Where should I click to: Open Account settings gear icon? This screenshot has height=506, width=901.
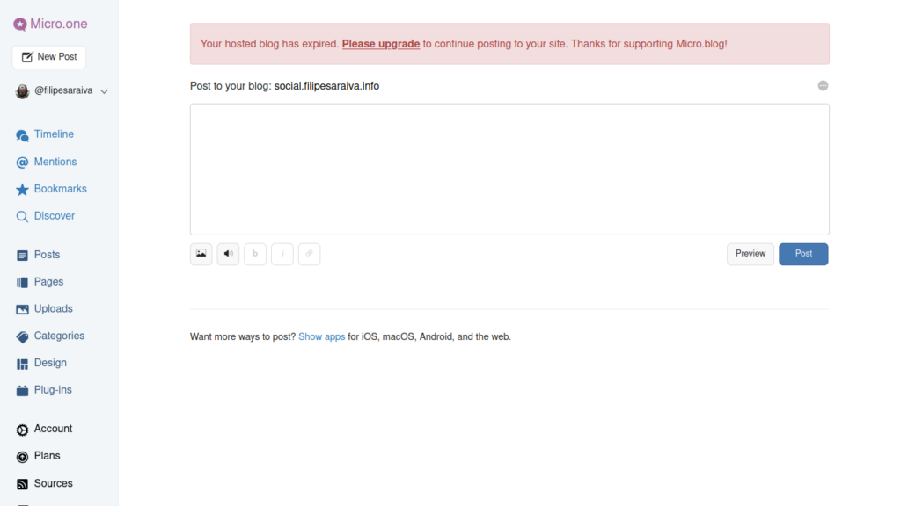(23, 430)
